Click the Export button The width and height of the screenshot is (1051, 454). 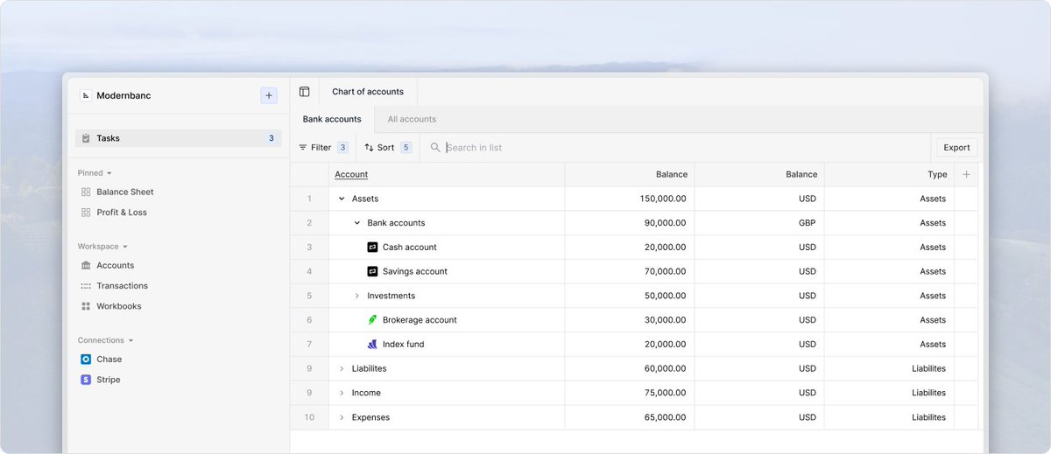pyautogui.click(x=956, y=148)
